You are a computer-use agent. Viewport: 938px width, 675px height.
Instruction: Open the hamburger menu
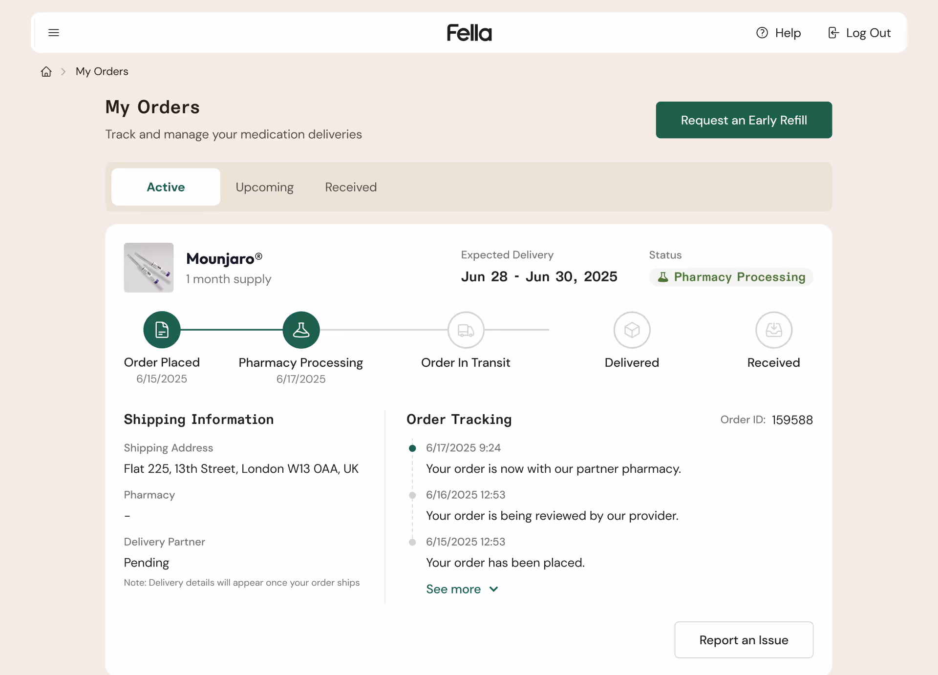[x=54, y=33]
